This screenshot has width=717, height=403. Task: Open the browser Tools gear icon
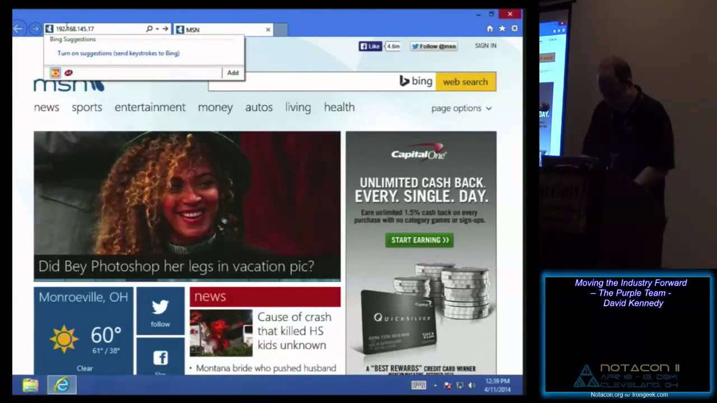coord(515,29)
